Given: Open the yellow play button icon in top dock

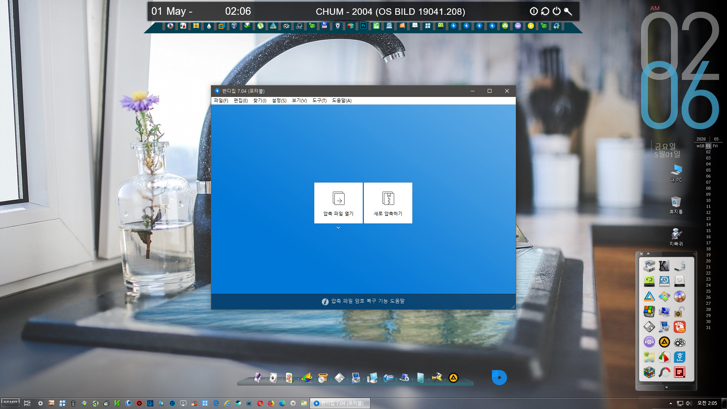Looking at the screenshot, I should click(x=530, y=26).
